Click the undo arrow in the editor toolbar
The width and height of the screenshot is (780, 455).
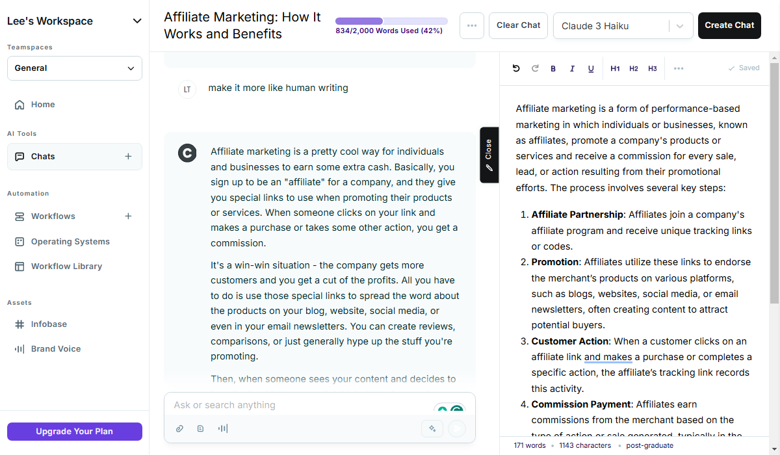pos(516,68)
